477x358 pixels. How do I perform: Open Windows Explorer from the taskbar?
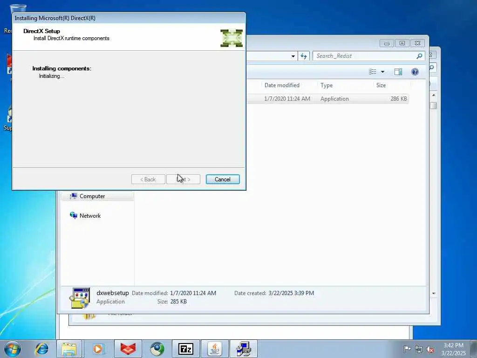pos(69,349)
